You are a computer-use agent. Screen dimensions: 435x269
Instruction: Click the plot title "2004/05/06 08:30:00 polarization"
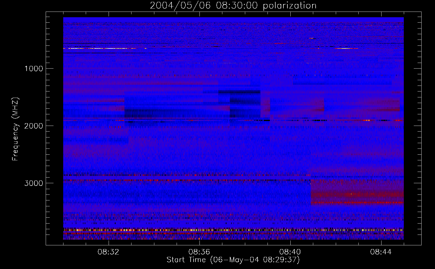[233, 6]
